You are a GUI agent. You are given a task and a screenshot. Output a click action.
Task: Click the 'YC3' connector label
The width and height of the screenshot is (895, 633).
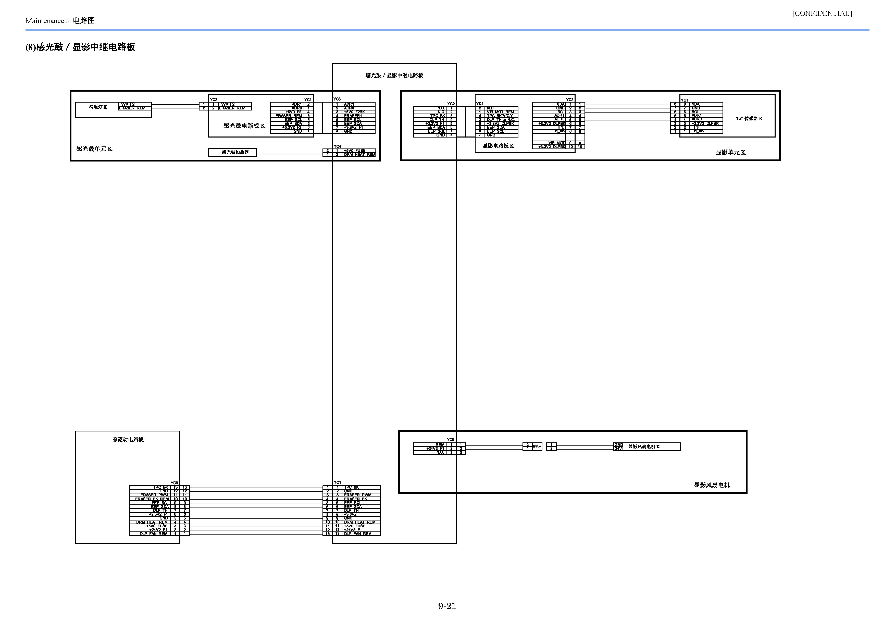click(337, 99)
